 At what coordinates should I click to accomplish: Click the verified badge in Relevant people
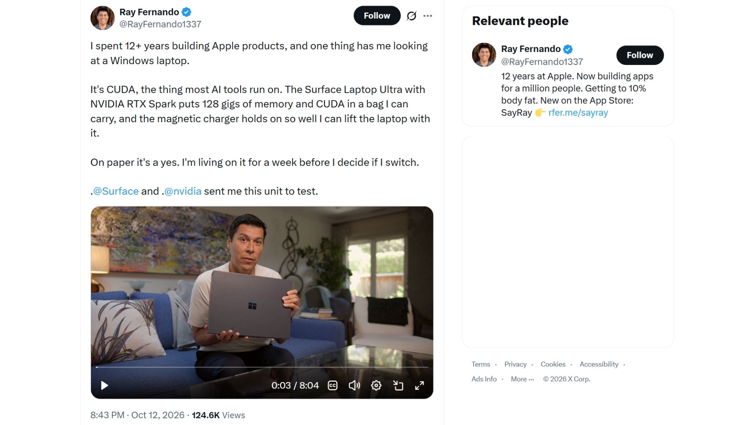tap(568, 49)
